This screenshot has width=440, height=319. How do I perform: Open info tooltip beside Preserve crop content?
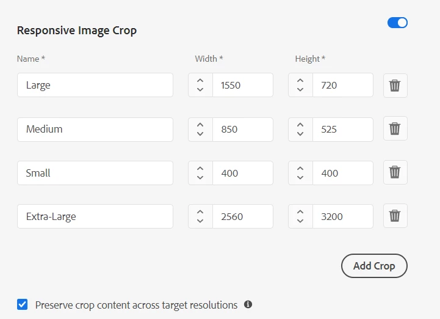(x=248, y=304)
